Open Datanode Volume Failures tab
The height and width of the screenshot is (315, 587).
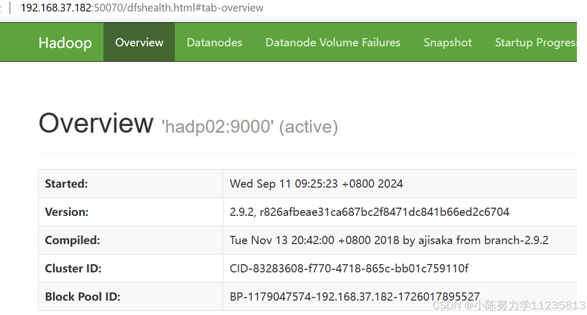[333, 42]
